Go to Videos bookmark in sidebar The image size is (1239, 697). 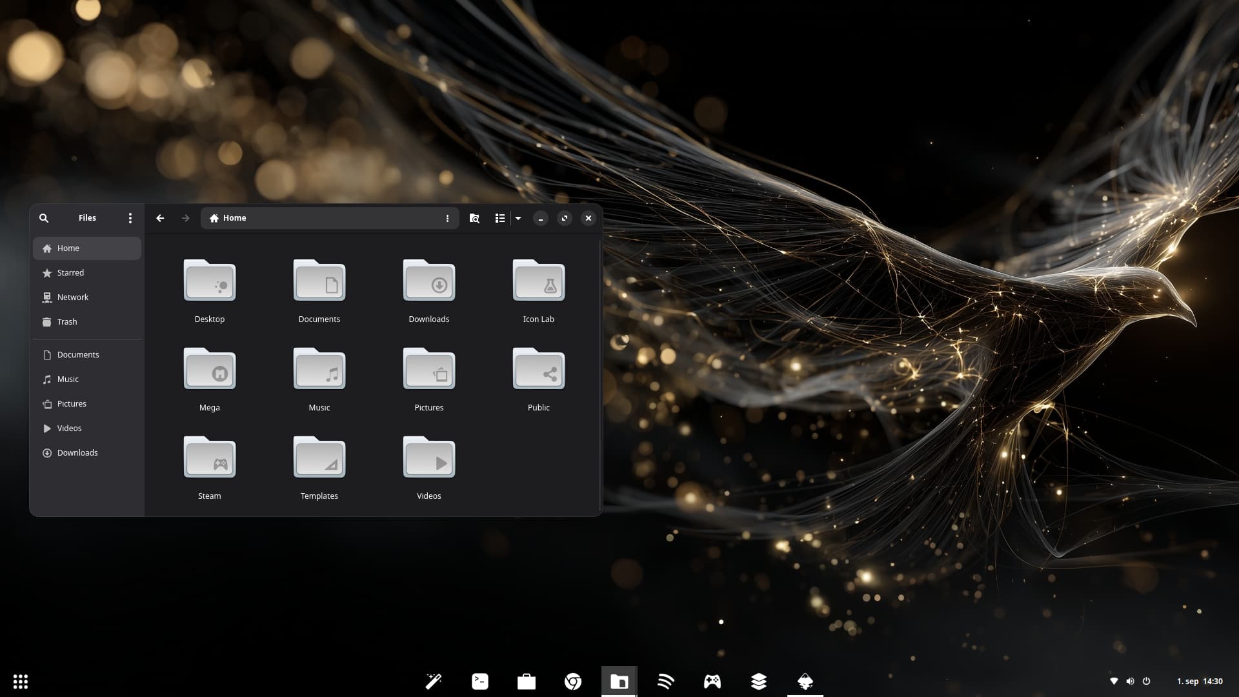point(69,429)
